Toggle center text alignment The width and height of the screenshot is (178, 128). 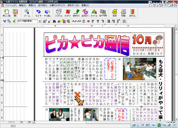pyautogui.click(x=98, y=21)
